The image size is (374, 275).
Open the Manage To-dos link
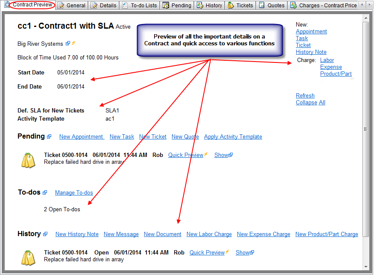pyautogui.click(x=74, y=193)
